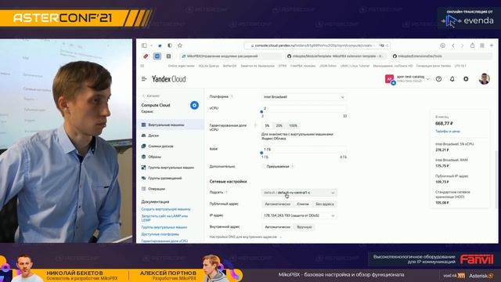Image resolution: width=501 pixels, height=282 pixels.
Task: Open Виртуальные машины in sidebar
Action: point(171,125)
